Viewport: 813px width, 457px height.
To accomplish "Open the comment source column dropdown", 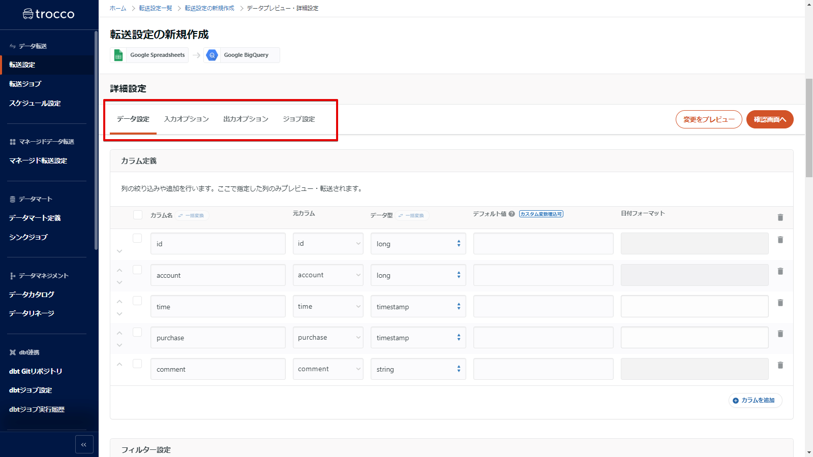I will tap(328, 369).
